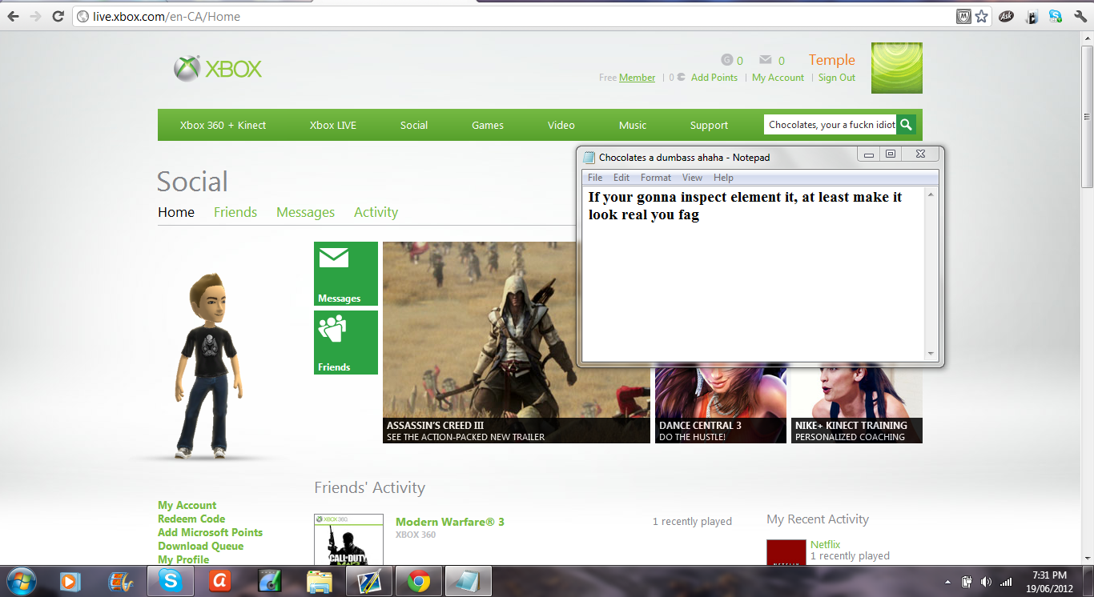The image size is (1094, 597).
Task: Open the File Explorer folder on taskbar
Action: coord(320,581)
